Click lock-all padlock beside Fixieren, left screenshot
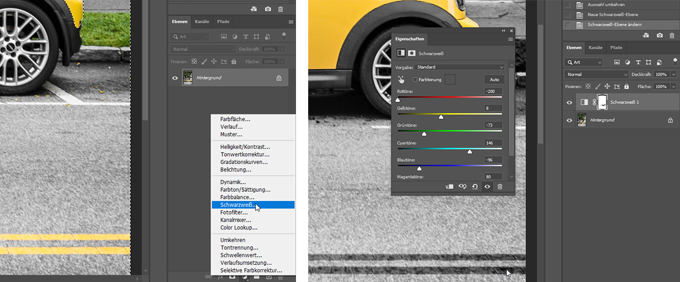 tap(234, 61)
